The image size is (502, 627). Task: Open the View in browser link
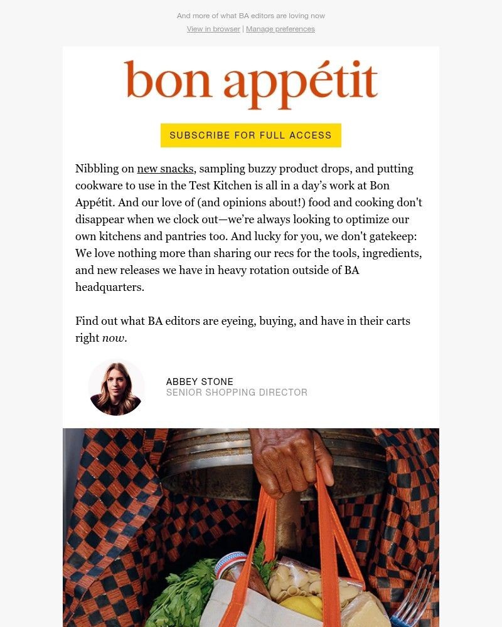click(x=213, y=29)
